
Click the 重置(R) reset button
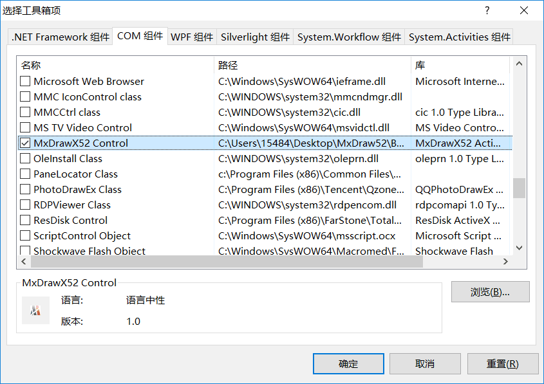click(x=503, y=363)
